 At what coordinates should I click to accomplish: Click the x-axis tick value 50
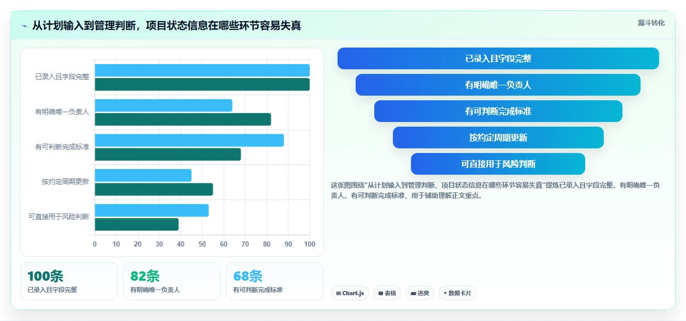tap(202, 244)
